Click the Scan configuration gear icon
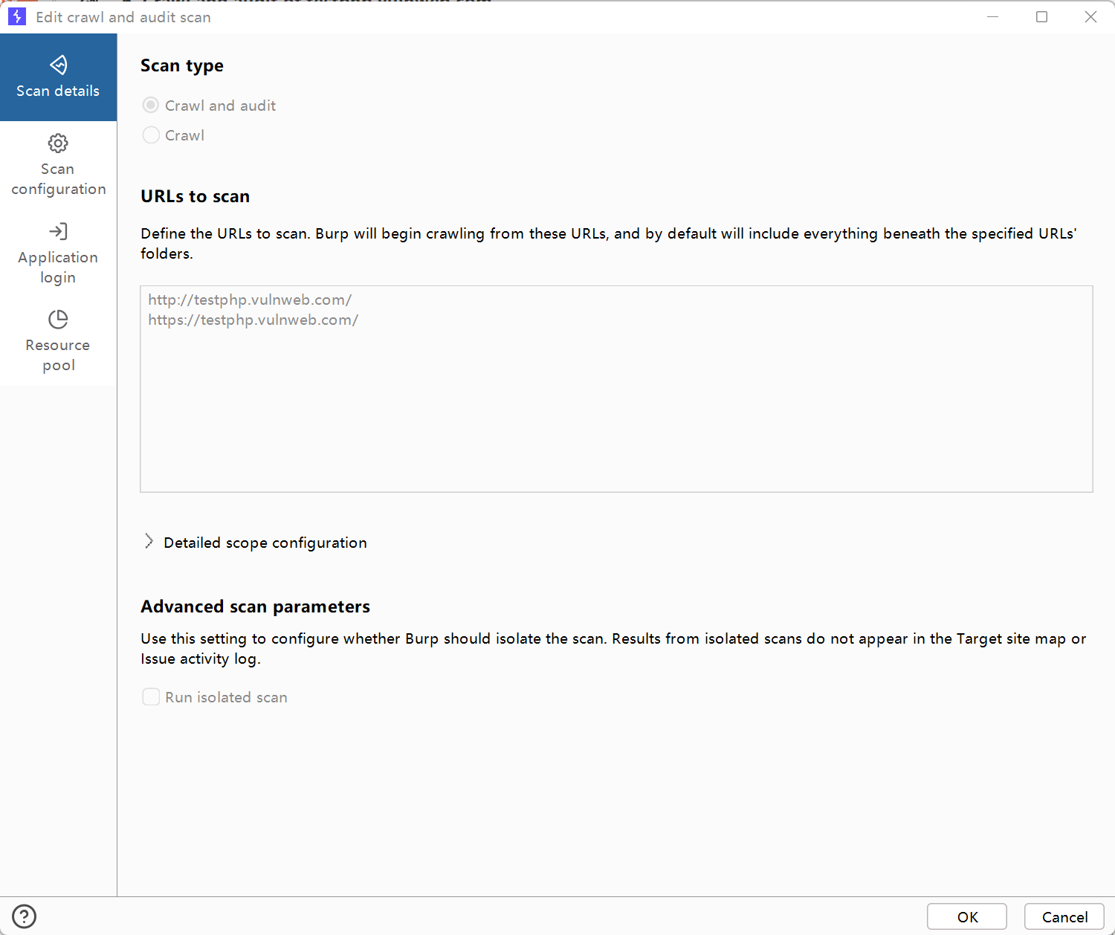The height and width of the screenshot is (935, 1115). (58, 143)
